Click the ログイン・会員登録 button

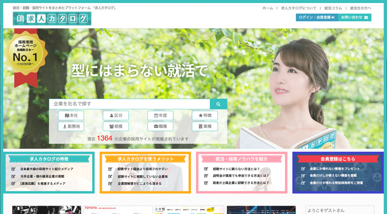point(316,17)
